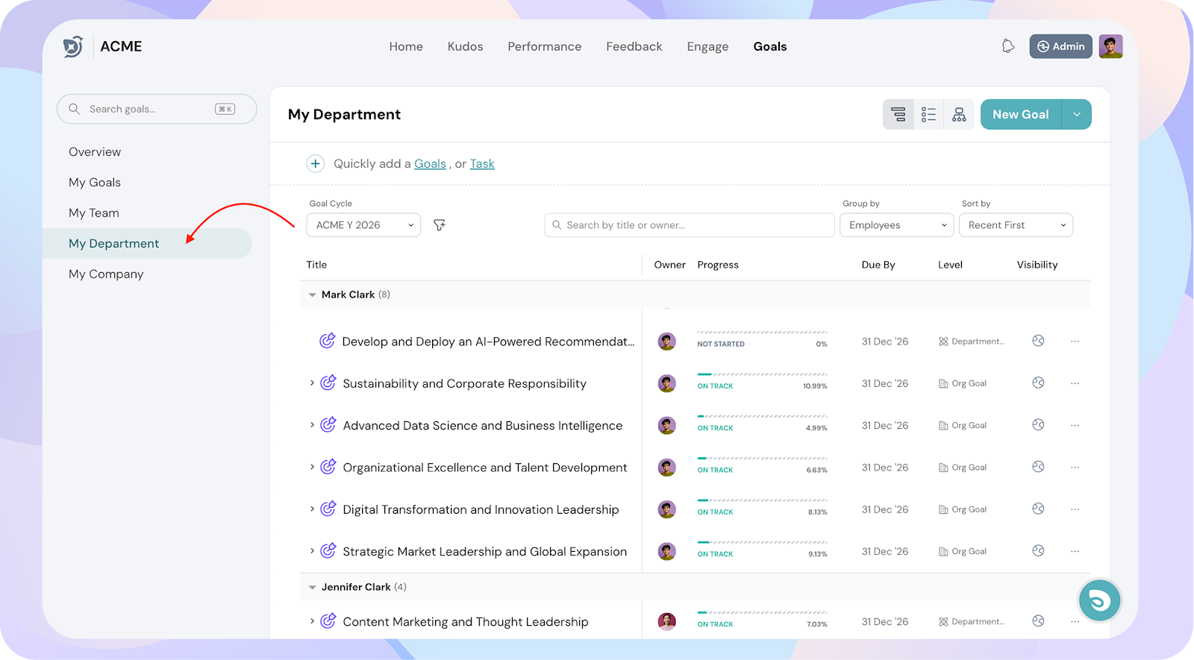Switch to the hierarchy chart view icon
This screenshot has height=660, width=1194.
click(x=959, y=114)
